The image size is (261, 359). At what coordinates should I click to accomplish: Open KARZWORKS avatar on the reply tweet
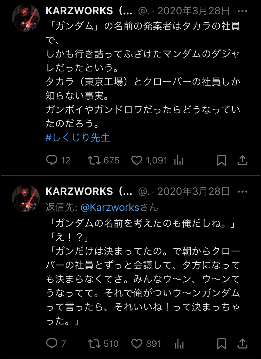click(x=26, y=199)
